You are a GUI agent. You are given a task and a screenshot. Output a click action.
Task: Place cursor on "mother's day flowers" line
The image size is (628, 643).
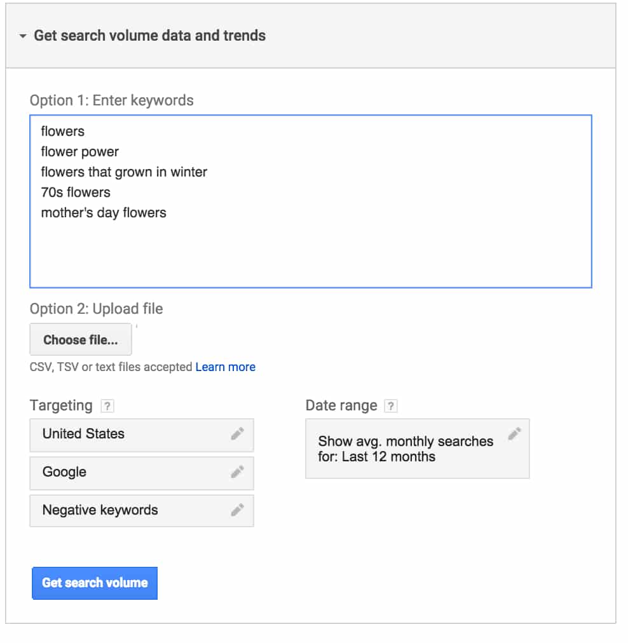pyautogui.click(x=104, y=213)
